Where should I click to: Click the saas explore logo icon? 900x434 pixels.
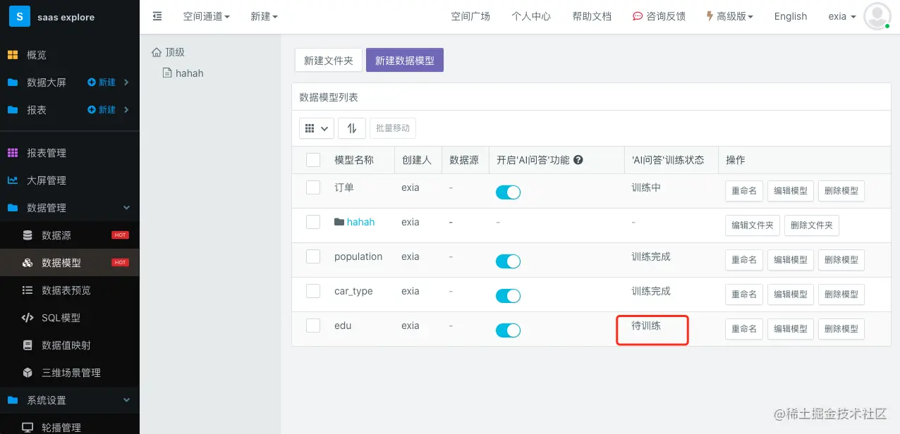coord(20,16)
